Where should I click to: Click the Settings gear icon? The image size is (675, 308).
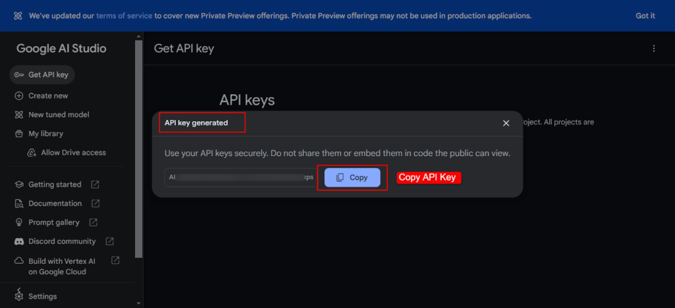click(x=19, y=295)
